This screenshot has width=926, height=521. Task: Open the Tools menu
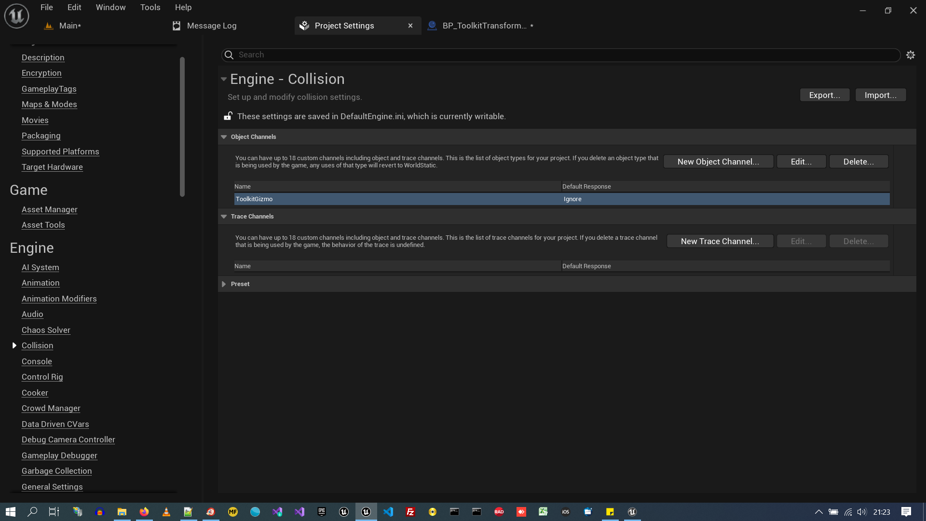150,7
